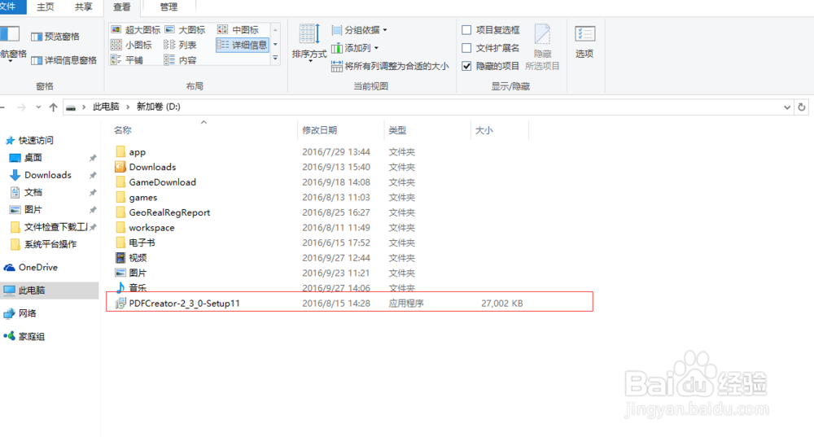Image resolution: width=814 pixels, height=437 pixels.
Task: Expand breadcrumb arrow after This PC
Action: [128, 107]
